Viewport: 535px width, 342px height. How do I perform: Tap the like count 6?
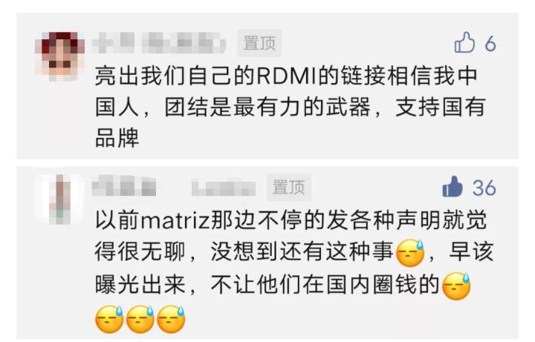490,44
